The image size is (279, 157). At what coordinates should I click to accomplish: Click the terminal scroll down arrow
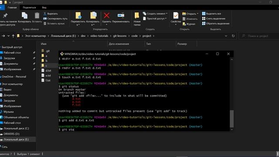tap(231, 130)
